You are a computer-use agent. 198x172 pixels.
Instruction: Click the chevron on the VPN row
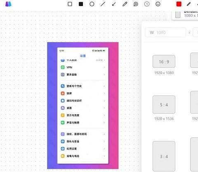[104, 67]
